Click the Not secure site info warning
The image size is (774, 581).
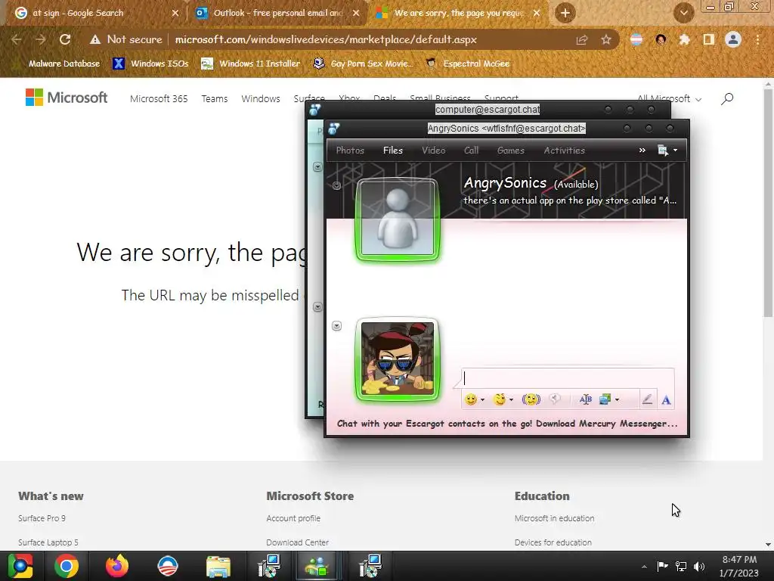(x=126, y=39)
